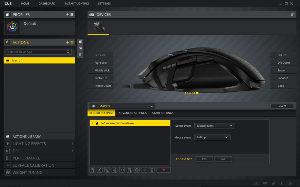Screen dimensions: 300x187
Task: Click the Revert button
Action: point(281,106)
